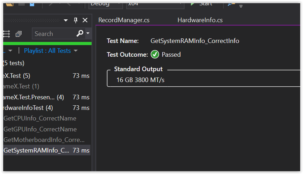Open the toolbar overflow options arrow
The width and height of the screenshot is (303, 174).
pyautogui.click(x=241, y=6)
